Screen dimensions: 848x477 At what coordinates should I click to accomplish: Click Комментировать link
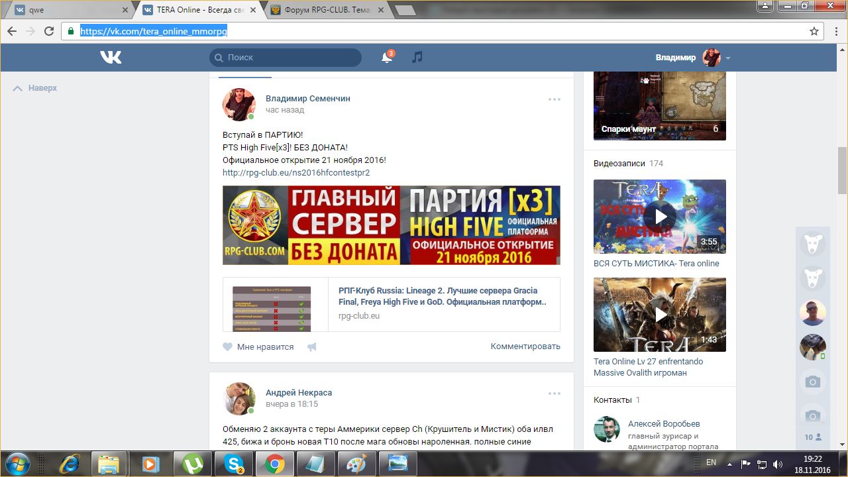525,346
